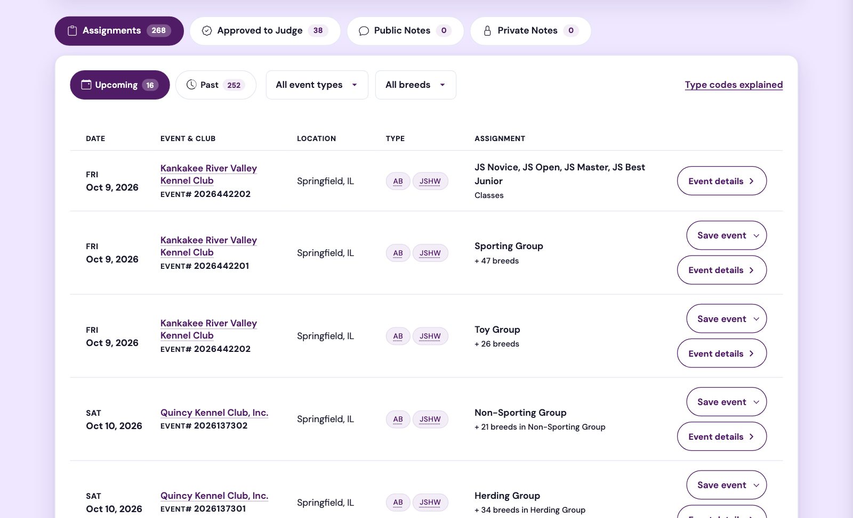Click the 252 count badge on Past
The image size is (853, 518).
click(x=234, y=85)
